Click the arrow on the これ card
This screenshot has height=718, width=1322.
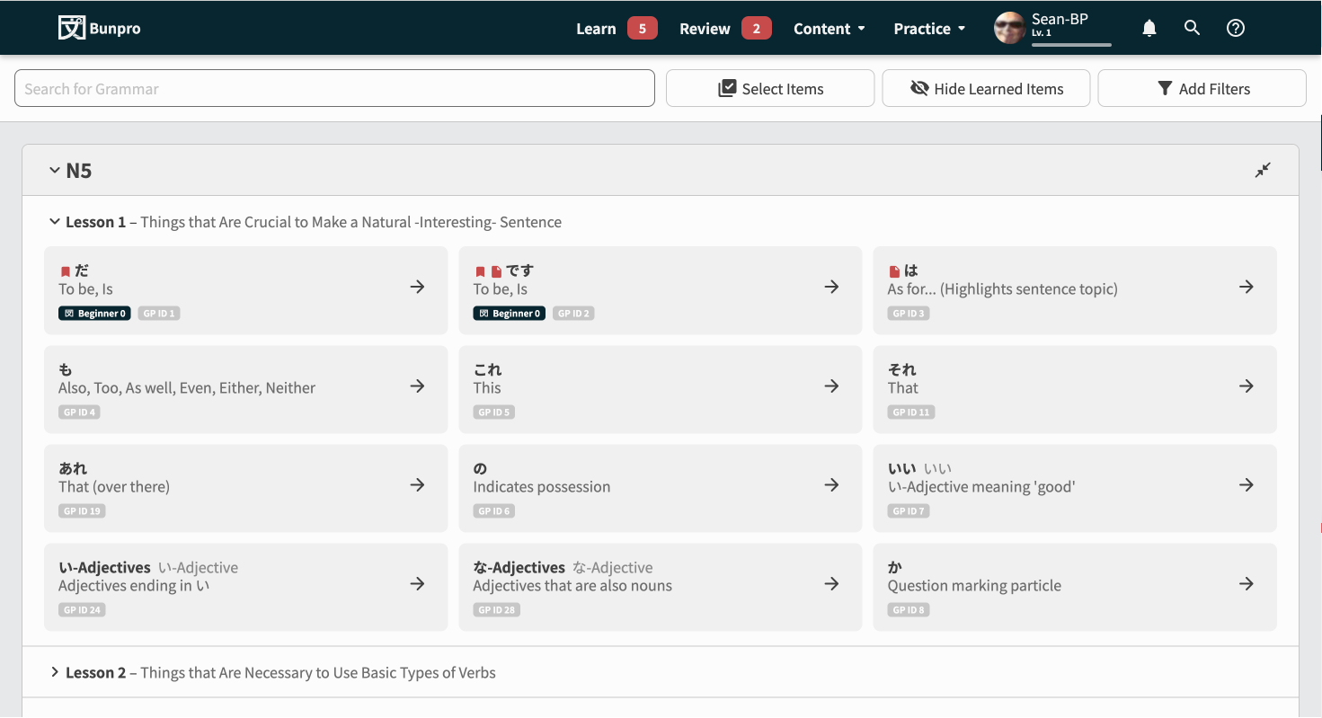pos(831,386)
